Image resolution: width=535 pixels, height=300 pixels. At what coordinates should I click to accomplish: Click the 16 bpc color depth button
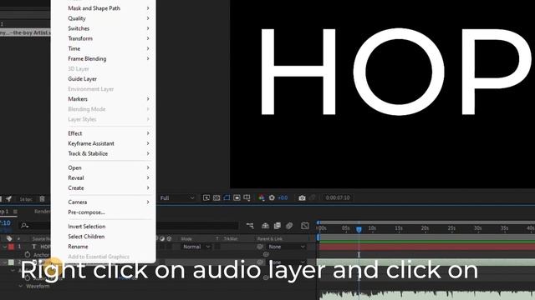click(26, 199)
